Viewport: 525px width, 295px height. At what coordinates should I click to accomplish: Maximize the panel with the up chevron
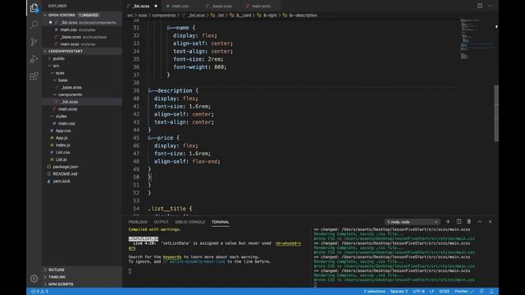pyautogui.click(x=479, y=221)
